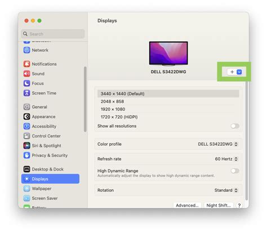The image size is (267, 232).
Task: Open the Wallpaper icon in sidebar
Action: tap(26, 189)
